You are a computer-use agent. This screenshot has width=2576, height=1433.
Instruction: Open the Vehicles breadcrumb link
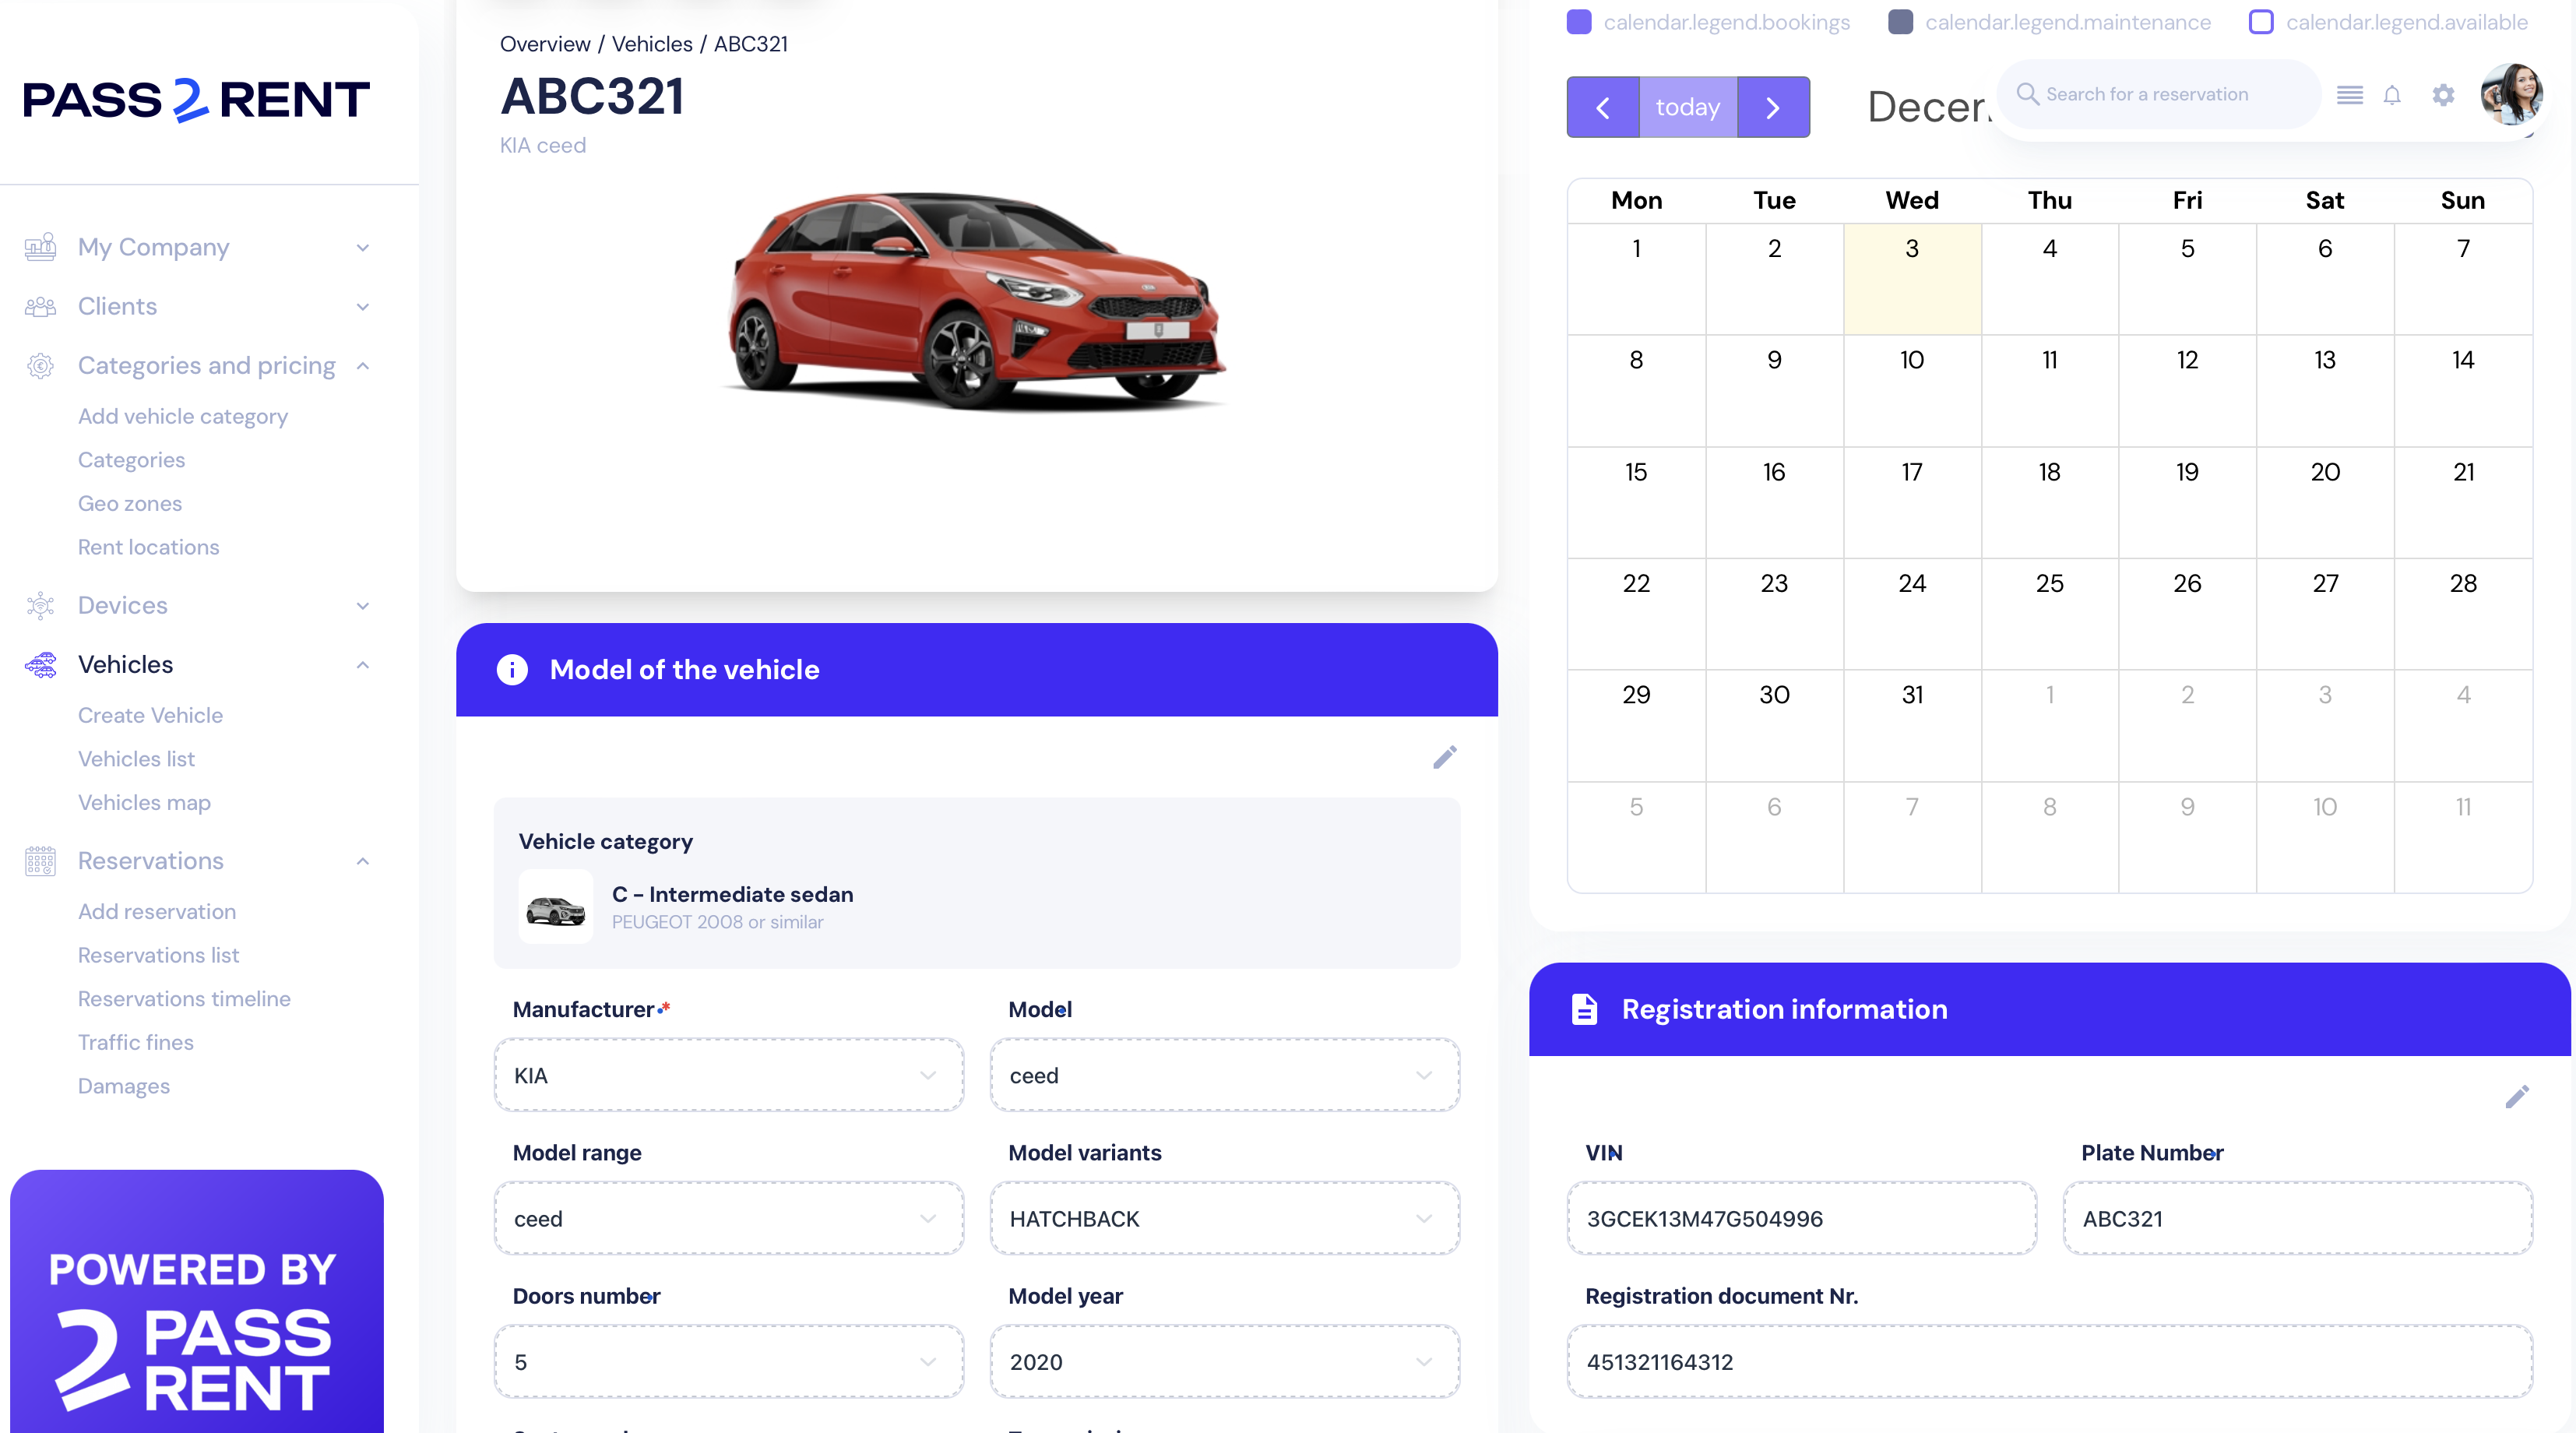click(652, 44)
